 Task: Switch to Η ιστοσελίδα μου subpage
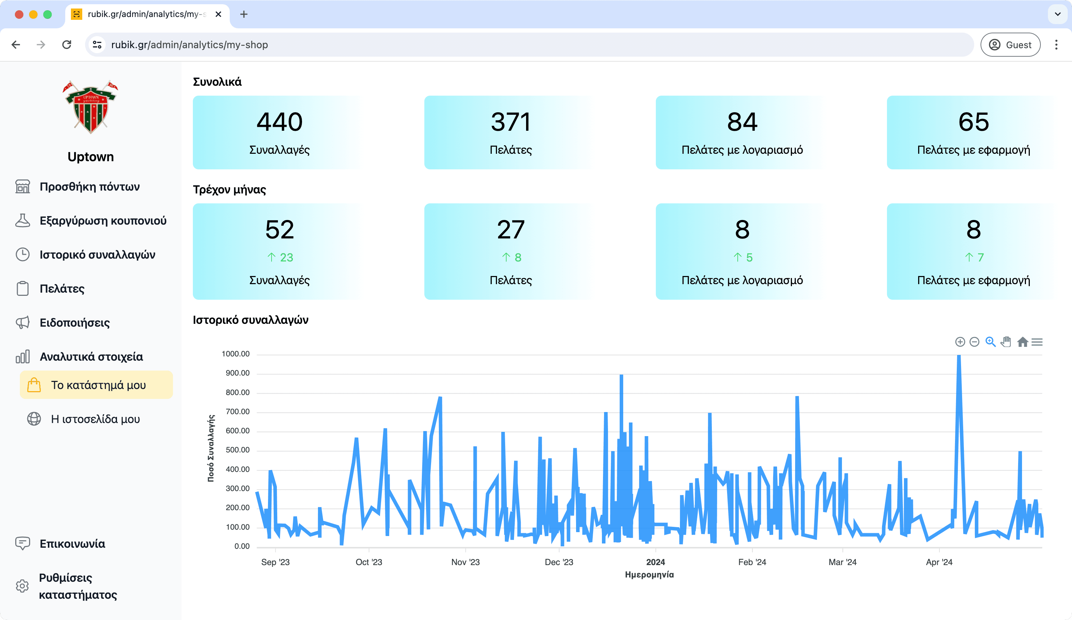coord(95,419)
